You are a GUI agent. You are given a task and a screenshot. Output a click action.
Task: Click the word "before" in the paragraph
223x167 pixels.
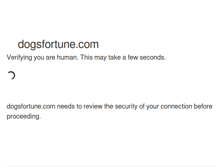tap(203, 106)
